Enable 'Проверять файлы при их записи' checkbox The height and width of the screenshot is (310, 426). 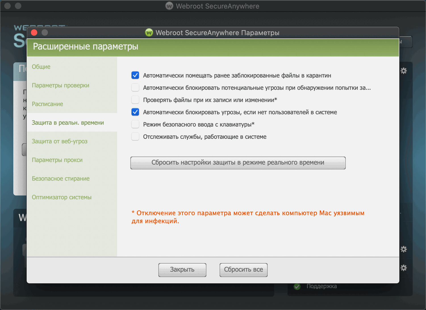[135, 100]
